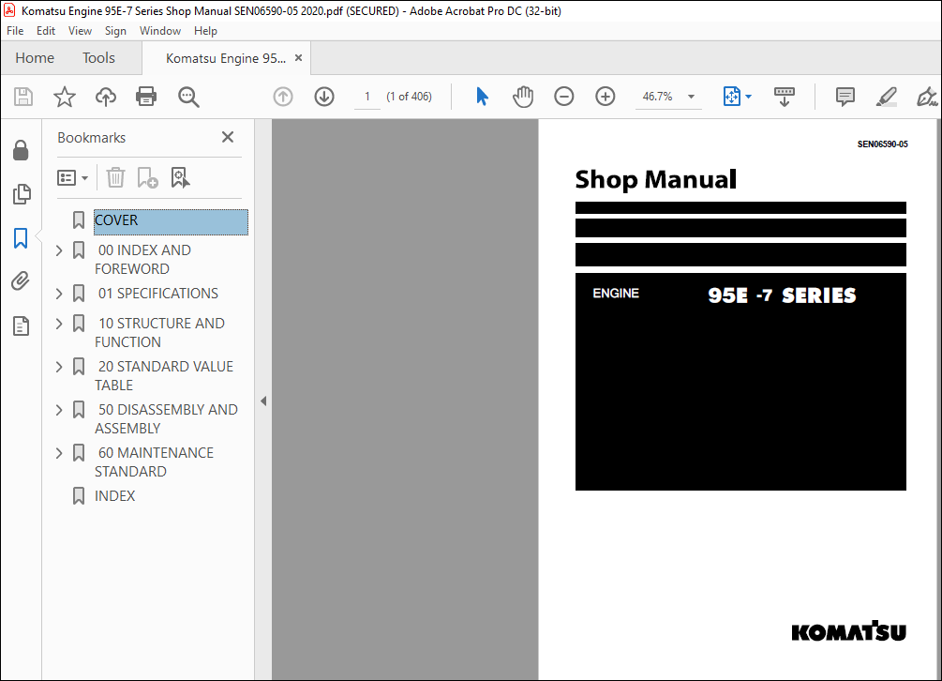Switch to the Tools tab

coord(98,58)
